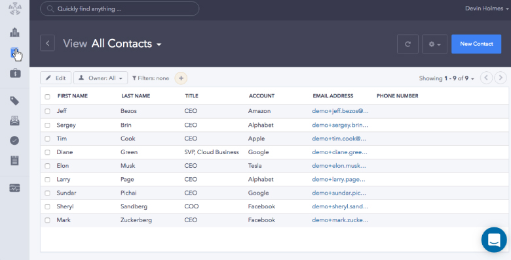Image resolution: width=511 pixels, height=260 pixels.
Task: Open Accounts via the building sidebar icon
Action: (14, 32)
